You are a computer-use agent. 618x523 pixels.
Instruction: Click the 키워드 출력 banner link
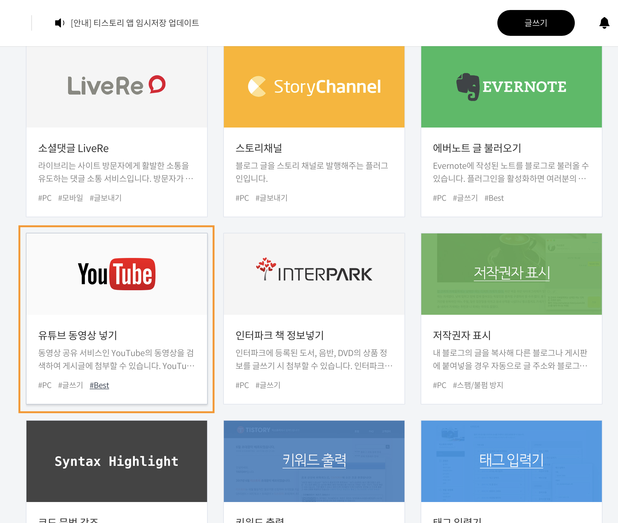(314, 460)
